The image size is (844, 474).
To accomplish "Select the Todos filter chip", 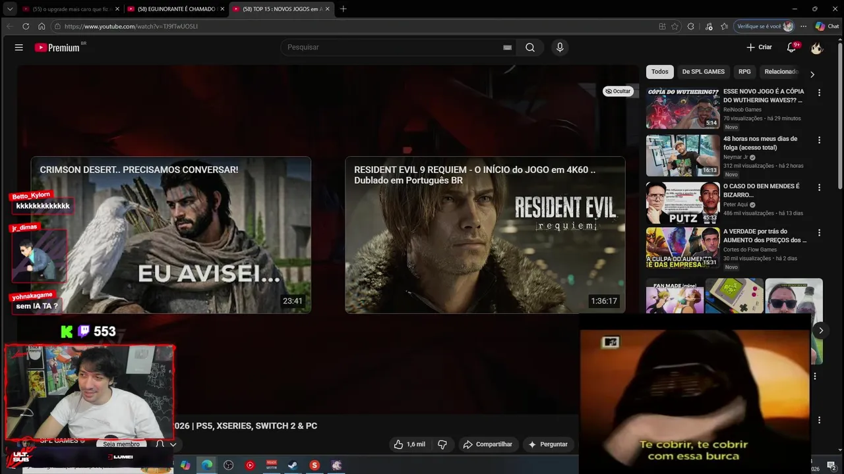I will pos(660,72).
